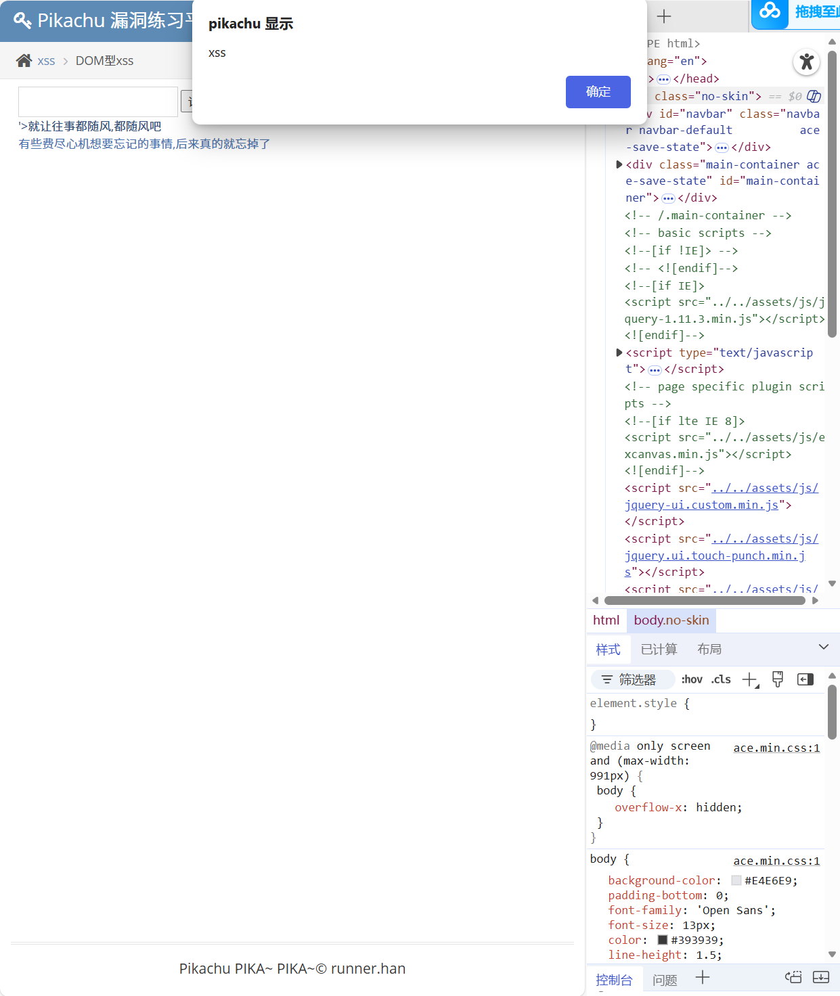Open background-color #E4E6E9 swatch picker
Viewport: 840px width, 996px height.
coord(736,880)
